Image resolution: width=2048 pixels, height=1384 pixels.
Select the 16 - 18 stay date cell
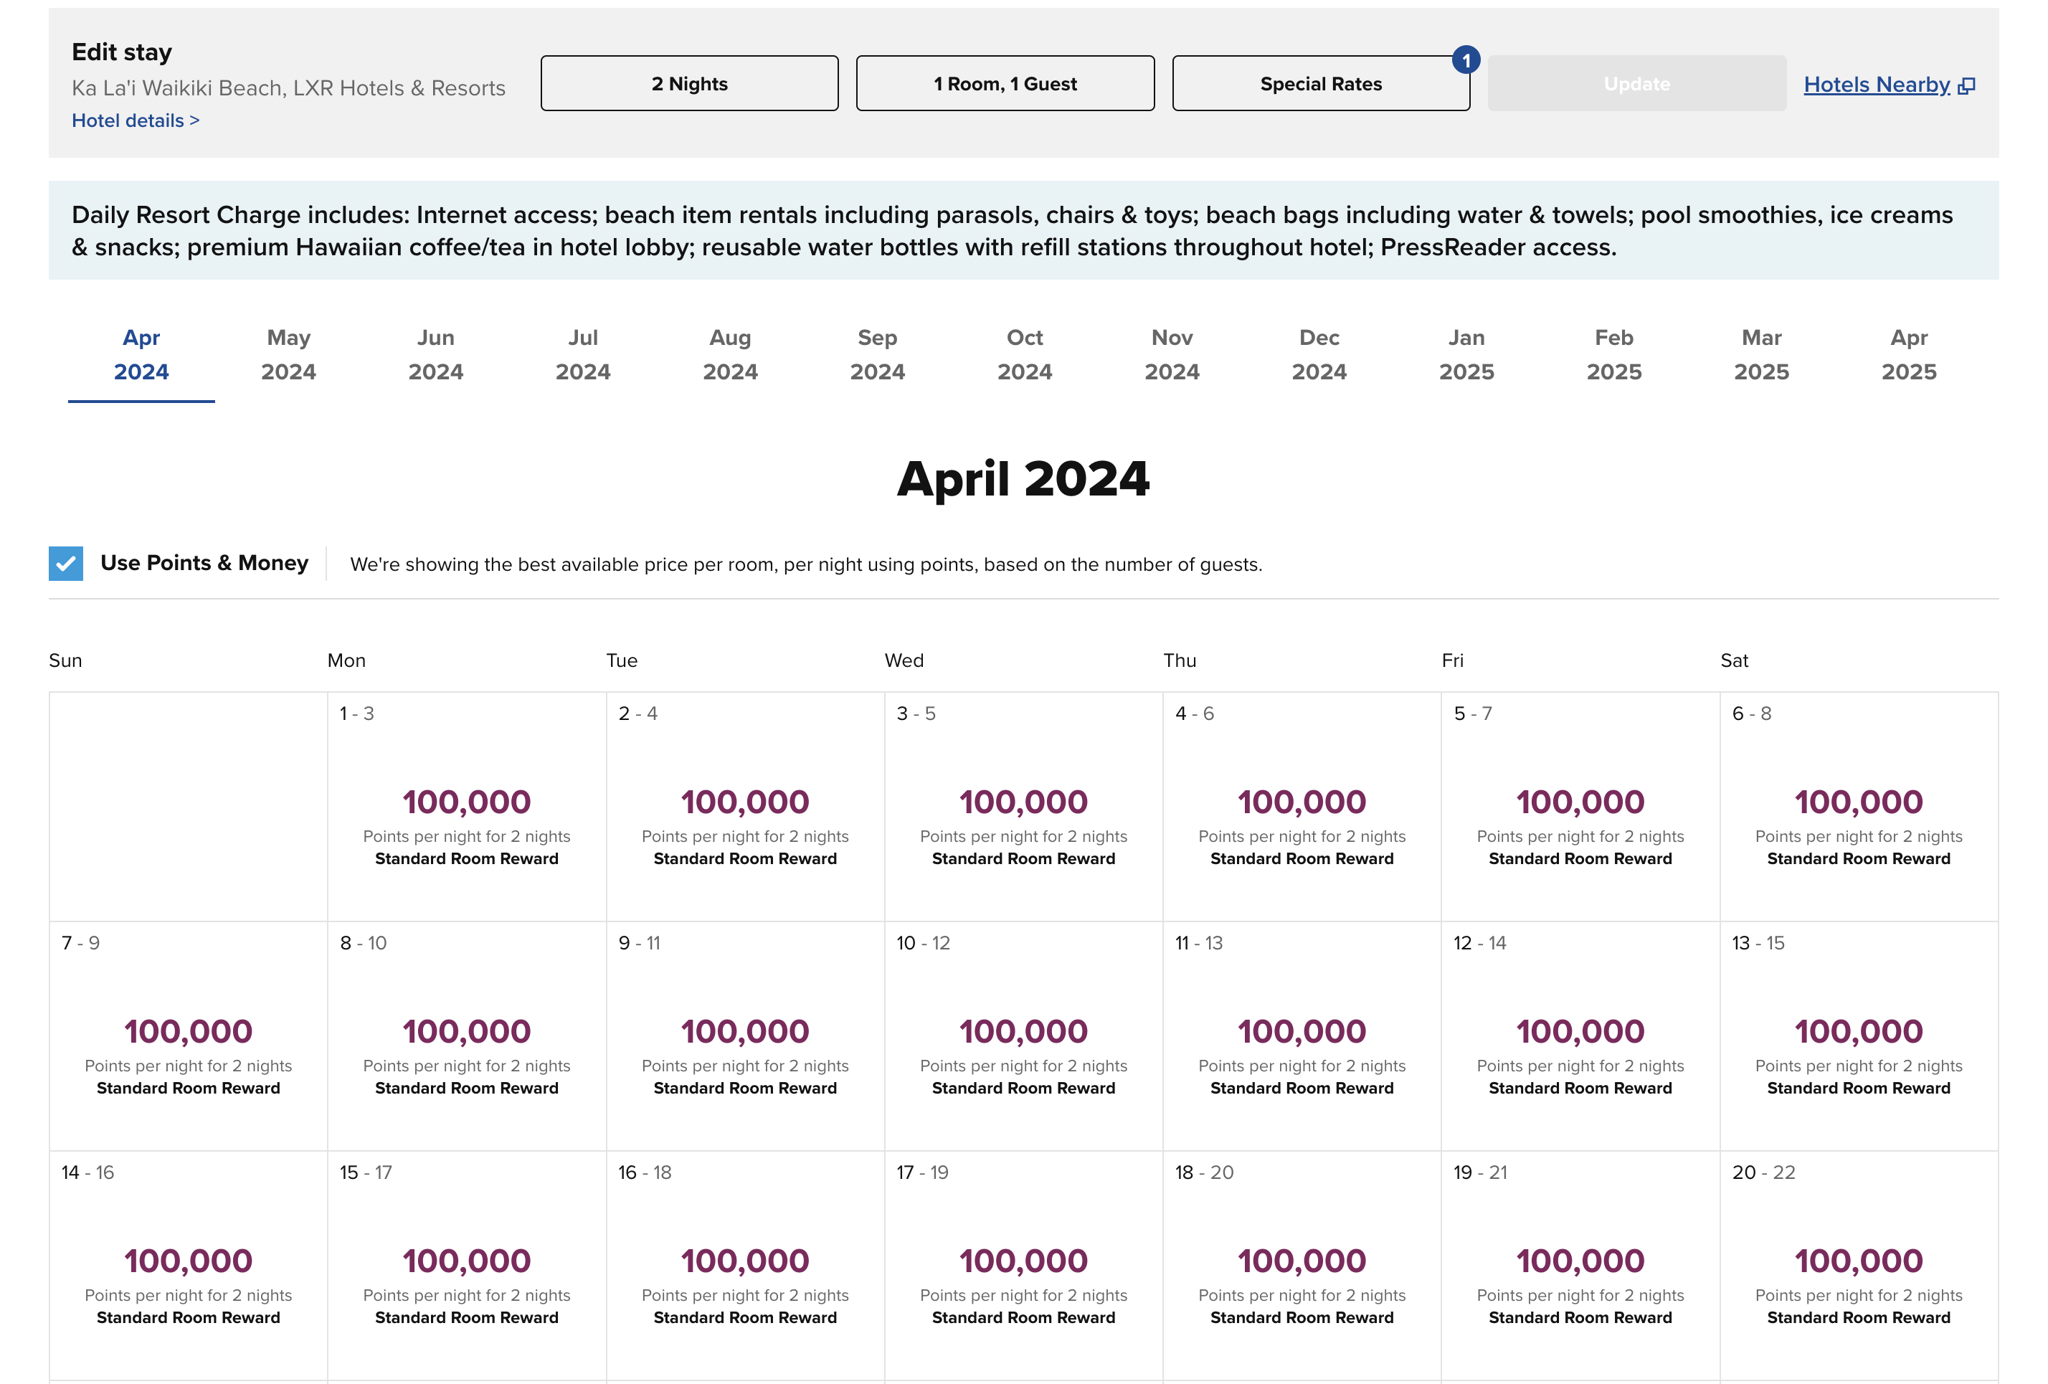(x=746, y=1266)
